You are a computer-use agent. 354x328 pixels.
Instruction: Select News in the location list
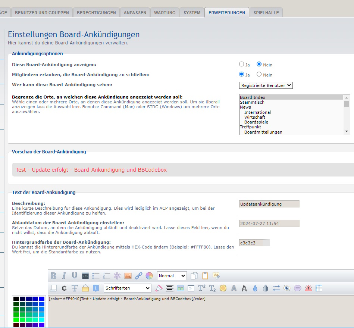(x=291, y=107)
